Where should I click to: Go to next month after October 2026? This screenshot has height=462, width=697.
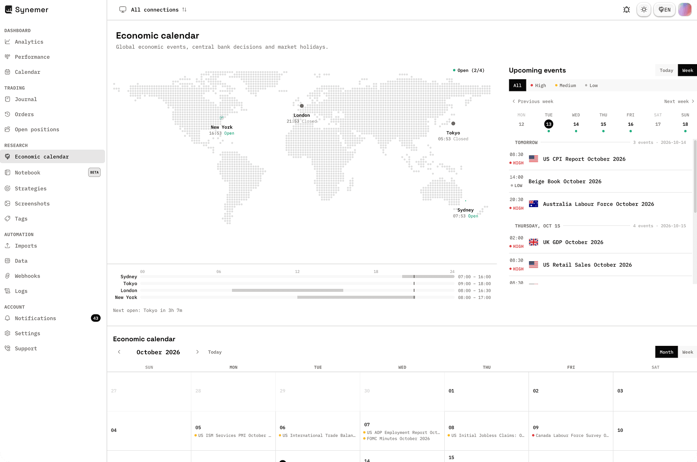[x=197, y=352]
